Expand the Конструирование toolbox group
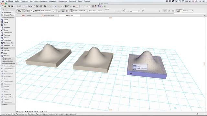Image resolution: width=207 pixels, height=116 pixels. pyautogui.click(x=8, y=17)
